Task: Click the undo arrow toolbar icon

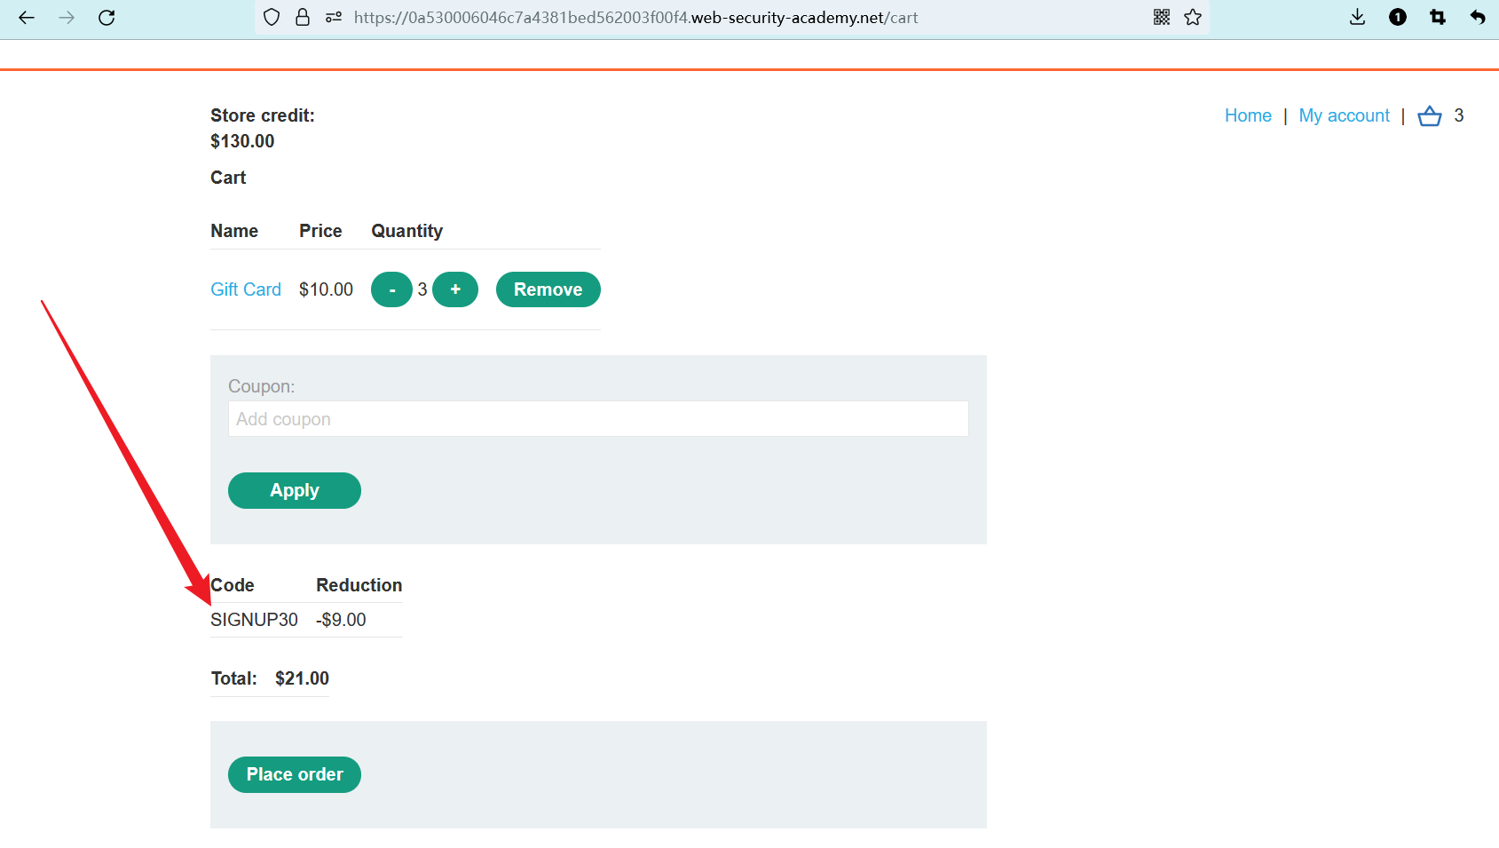Action: tap(1478, 17)
